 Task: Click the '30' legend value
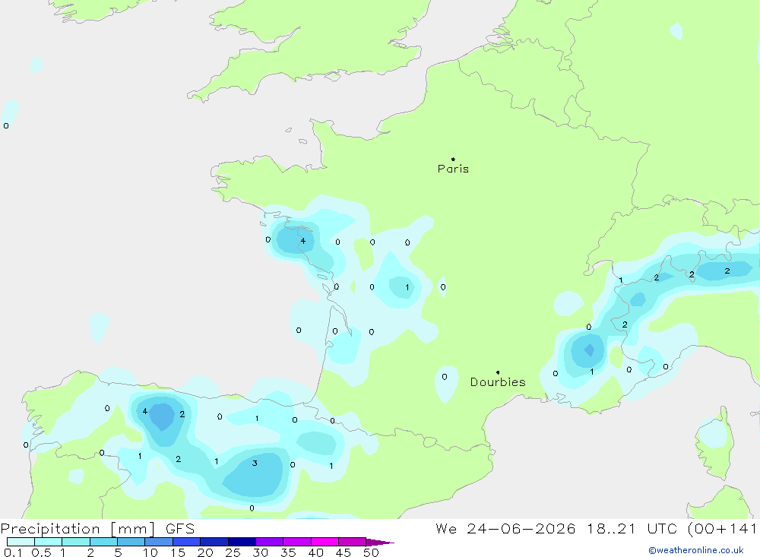(x=260, y=552)
